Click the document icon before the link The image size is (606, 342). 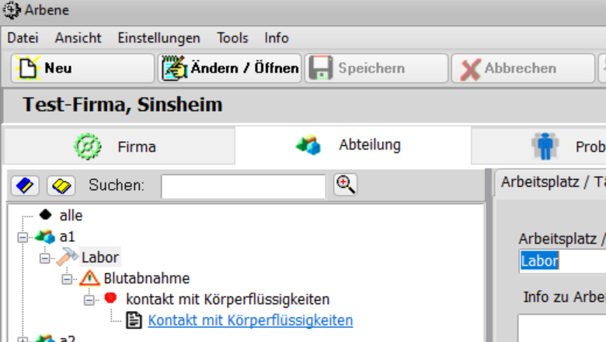(x=134, y=320)
